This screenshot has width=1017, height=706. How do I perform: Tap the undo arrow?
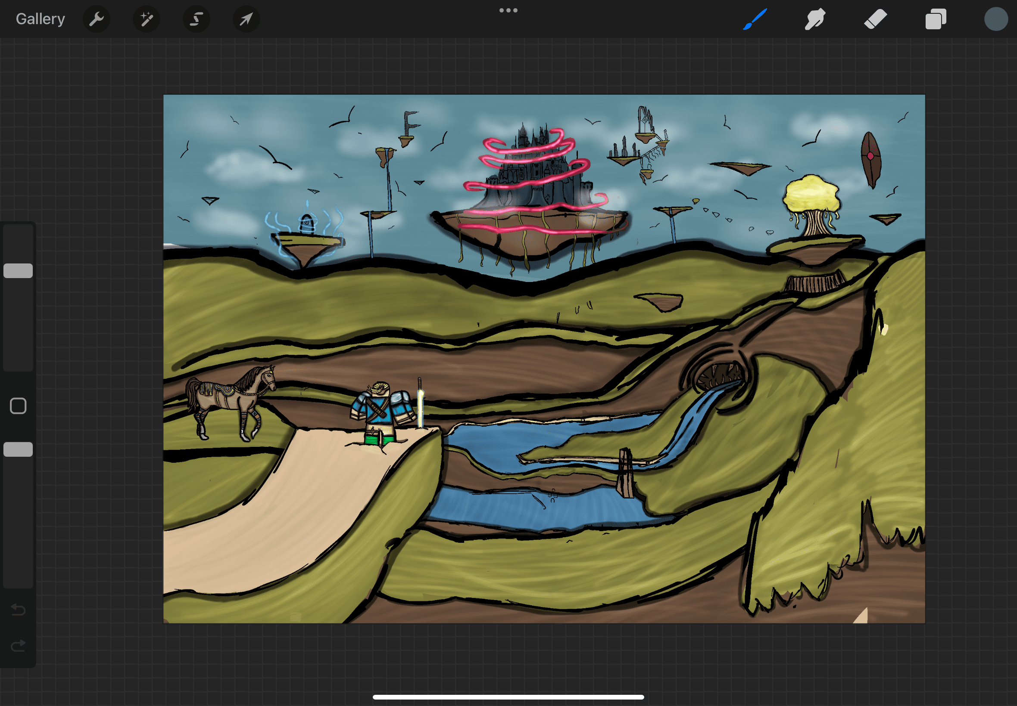coord(18,610)
